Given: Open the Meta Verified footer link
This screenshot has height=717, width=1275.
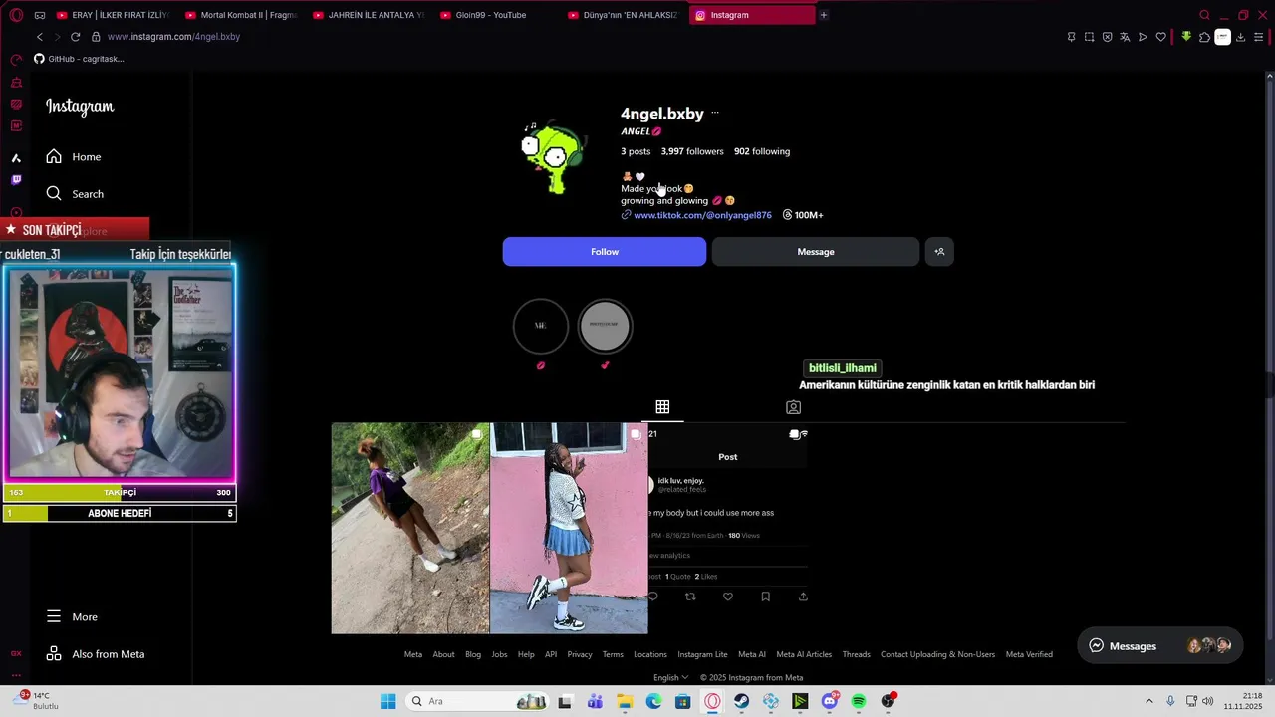Looking at the screenshot, I should [1029, 655].
